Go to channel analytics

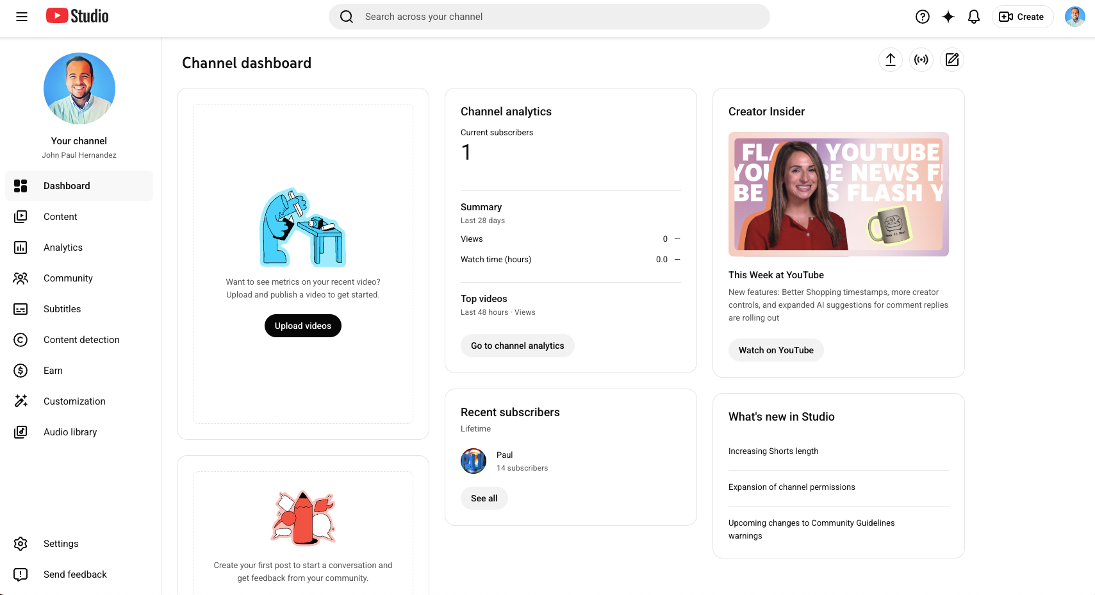(x=517, y=346)
